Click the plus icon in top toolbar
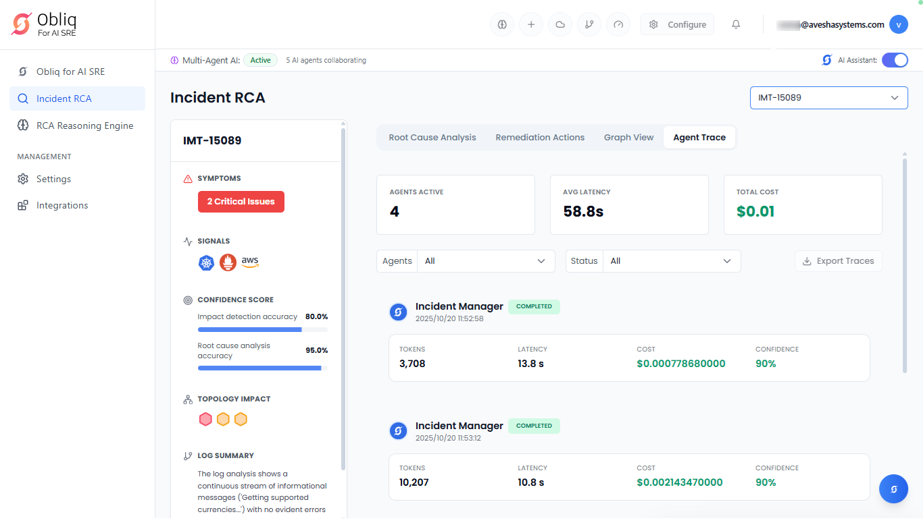Image resolution: width=923 pixels, height=531 pixels. [531, 25]
